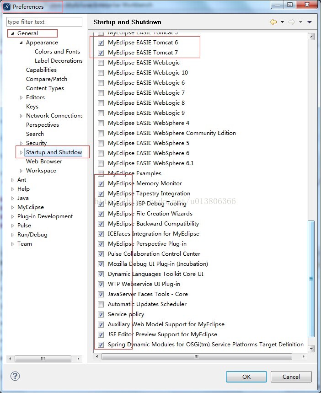The image size is (321, 393).
Task: Select Dynamic Languages Toolkit Core UI text
Action: click(x=155, y=274)
